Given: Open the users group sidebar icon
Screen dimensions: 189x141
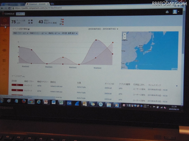Looking at the screenshot, I should pyautogui.click(x=4, y=50).
